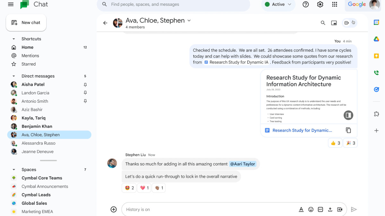This screenshot has width=385, height=216.
Task: Click the video call icon in the chat header
Action: click(347, 22)
